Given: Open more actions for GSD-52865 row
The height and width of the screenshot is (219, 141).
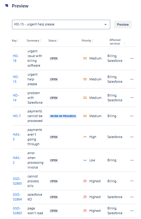Looking at the screenshot, I should 132,181.
